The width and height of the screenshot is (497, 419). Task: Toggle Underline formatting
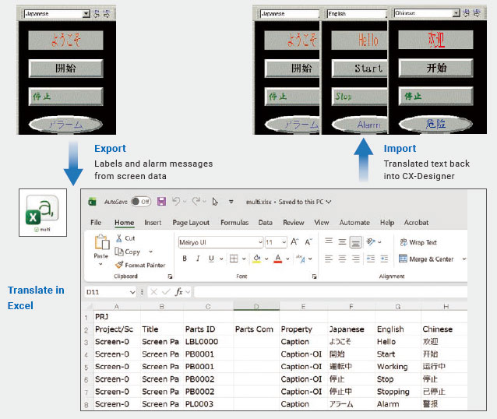click(211, 259)
